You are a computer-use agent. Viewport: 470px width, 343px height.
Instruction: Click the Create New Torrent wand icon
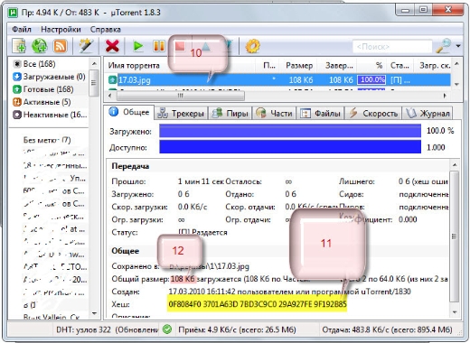click(86, 47)
